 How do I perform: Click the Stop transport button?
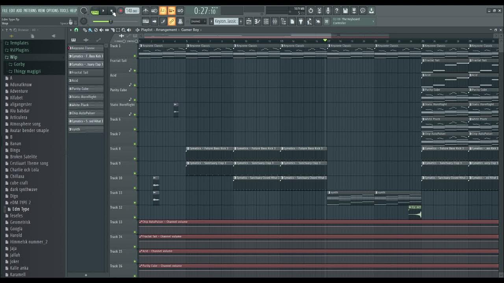111,11
